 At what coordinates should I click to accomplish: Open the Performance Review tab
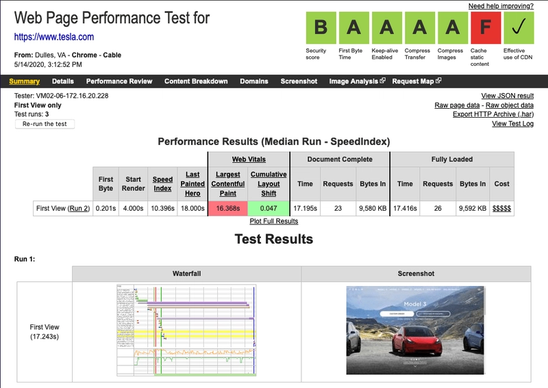coord(119,81)
